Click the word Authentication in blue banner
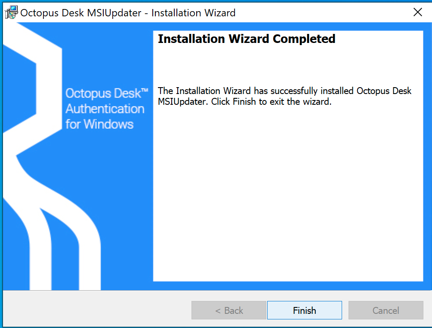 105,109
